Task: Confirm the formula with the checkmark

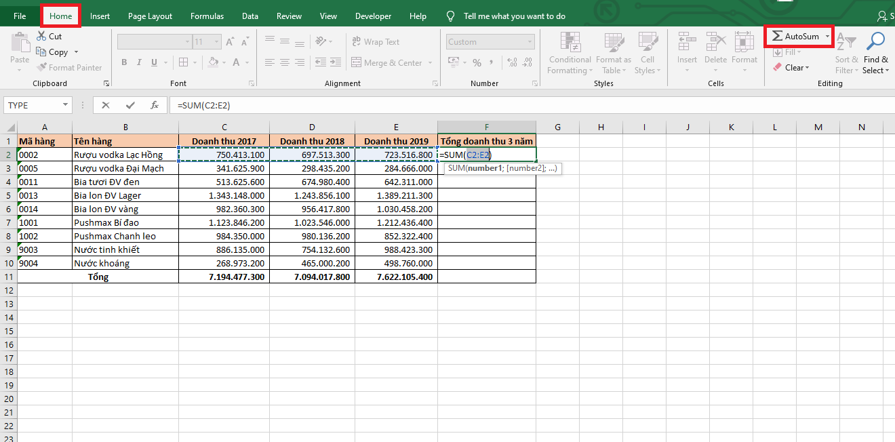Action: click(x=130, y=105)
